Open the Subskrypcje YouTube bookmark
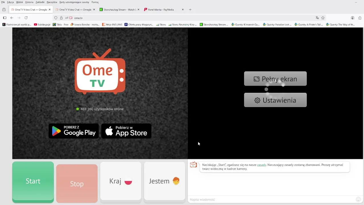 click(42, 24)
